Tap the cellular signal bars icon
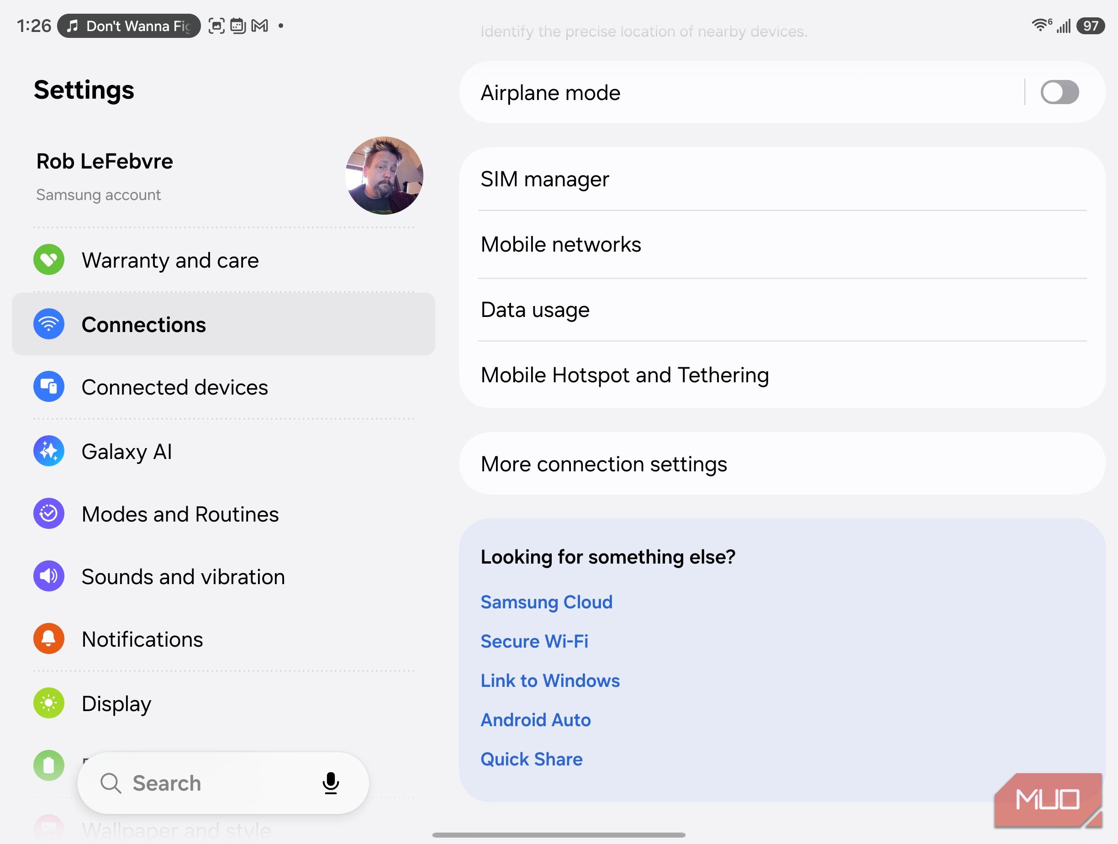Screen dimensions: 1118x844 [x=1064, y=26]
